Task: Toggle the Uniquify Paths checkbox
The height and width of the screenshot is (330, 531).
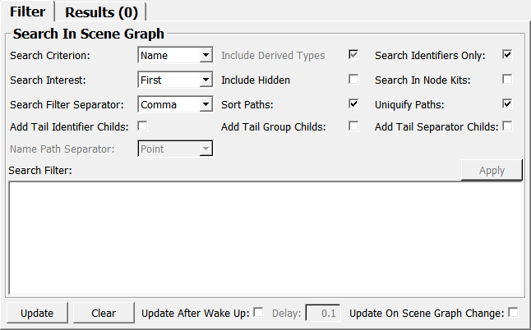Action: [x=507, y=103]
